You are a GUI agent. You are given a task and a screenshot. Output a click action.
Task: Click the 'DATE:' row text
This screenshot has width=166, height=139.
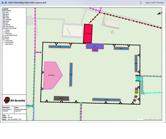tap(12, 119)
